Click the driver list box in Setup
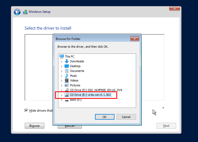198x142 pixels. pos(39,67)
